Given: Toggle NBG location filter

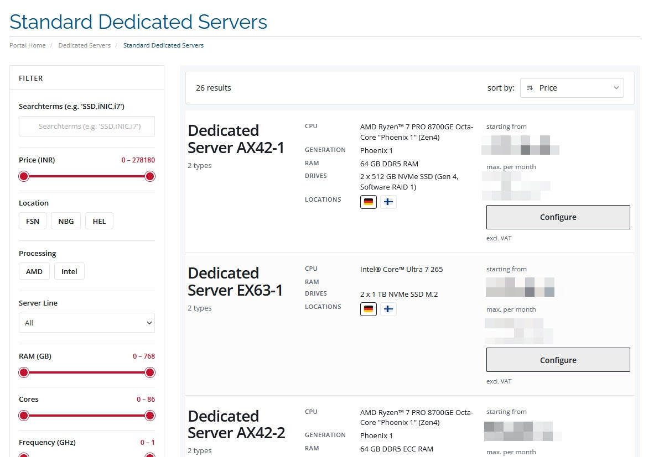Looking at the screenshot, I should click(66, 221).
